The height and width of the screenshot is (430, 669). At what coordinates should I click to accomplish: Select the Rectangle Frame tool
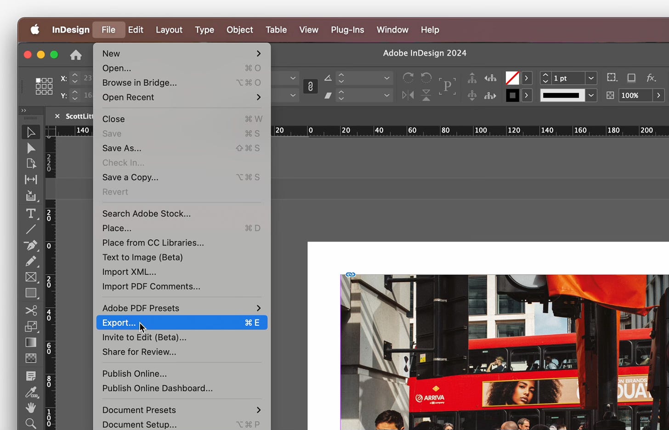(31, 277)
